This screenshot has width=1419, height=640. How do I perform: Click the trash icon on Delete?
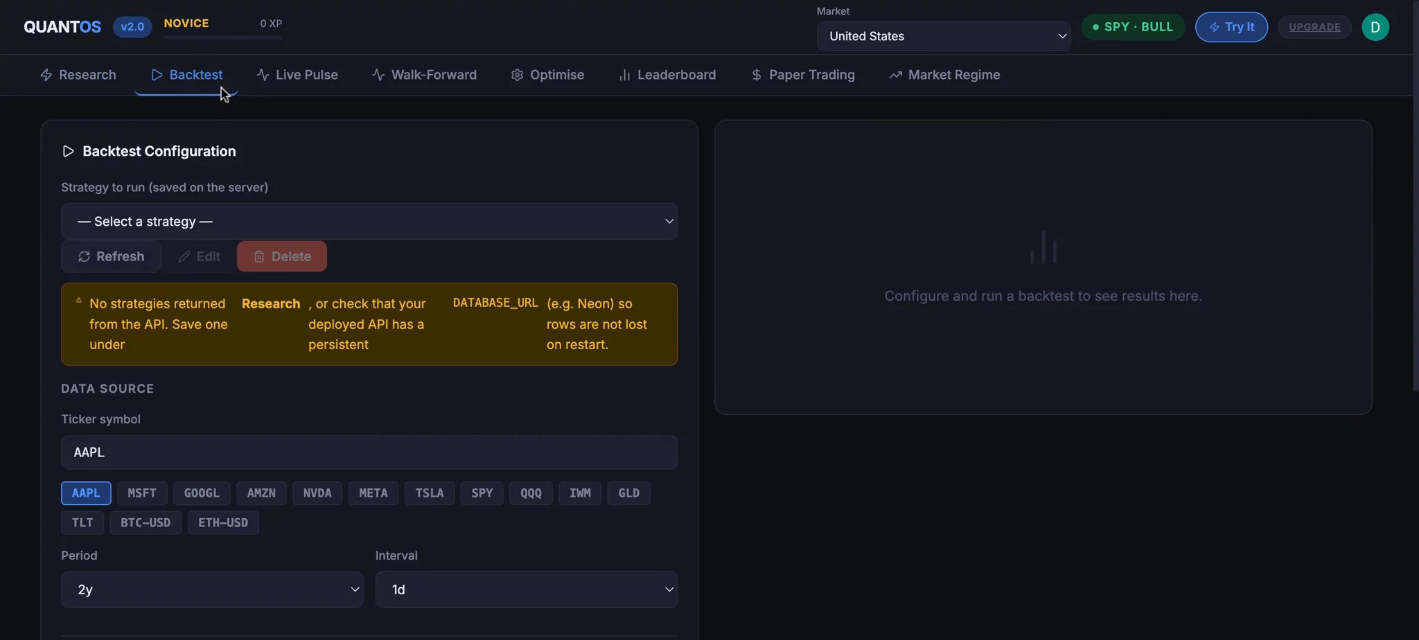click(x=259, y=257)
